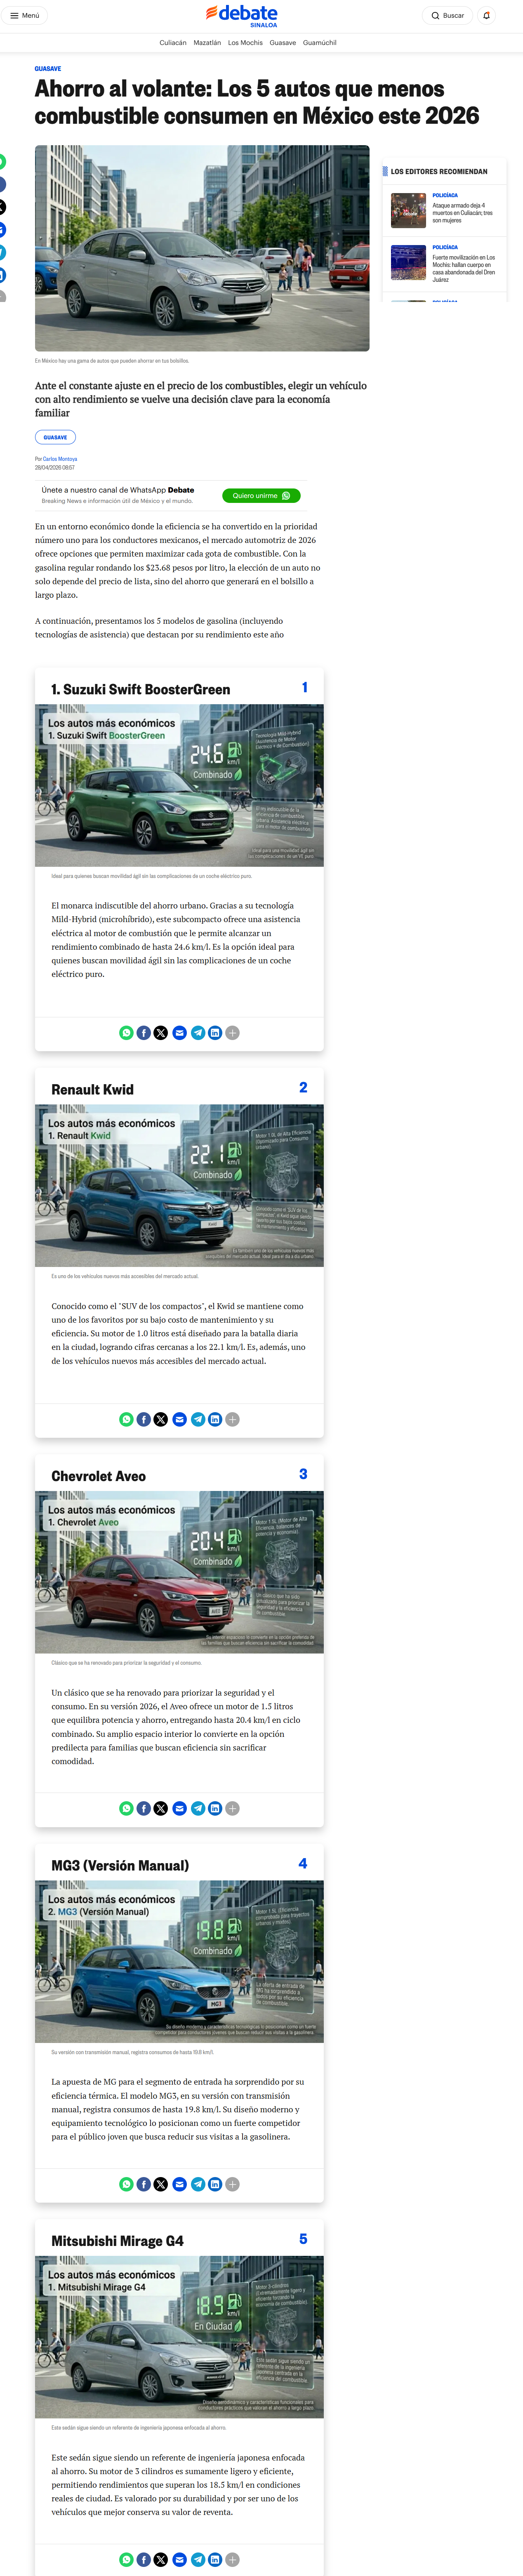Share Renault Kwid card on X
The image size is (523, 2576).
tap(161, 1419)
